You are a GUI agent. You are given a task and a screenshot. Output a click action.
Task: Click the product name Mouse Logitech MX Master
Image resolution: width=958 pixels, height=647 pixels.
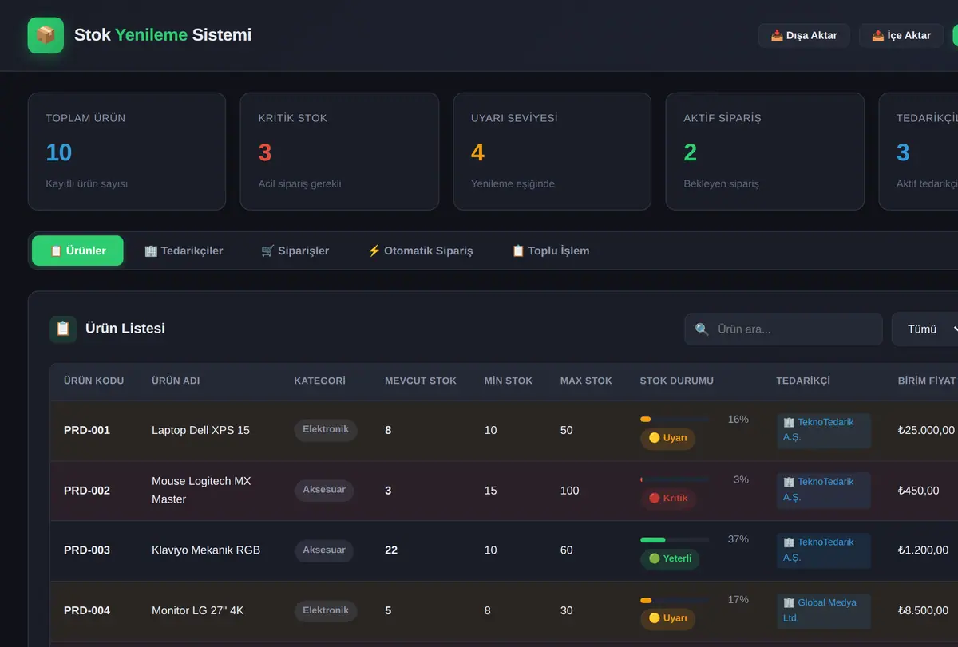pos(201,490)
